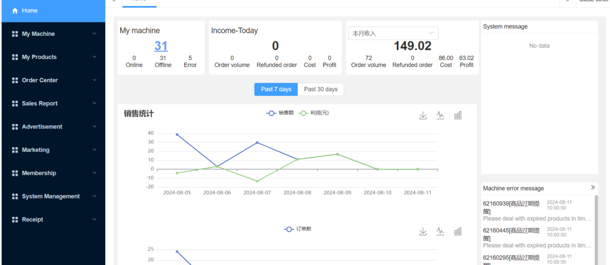Open error message for machine 62160445
610x265 pixels.
pos(537,238)
